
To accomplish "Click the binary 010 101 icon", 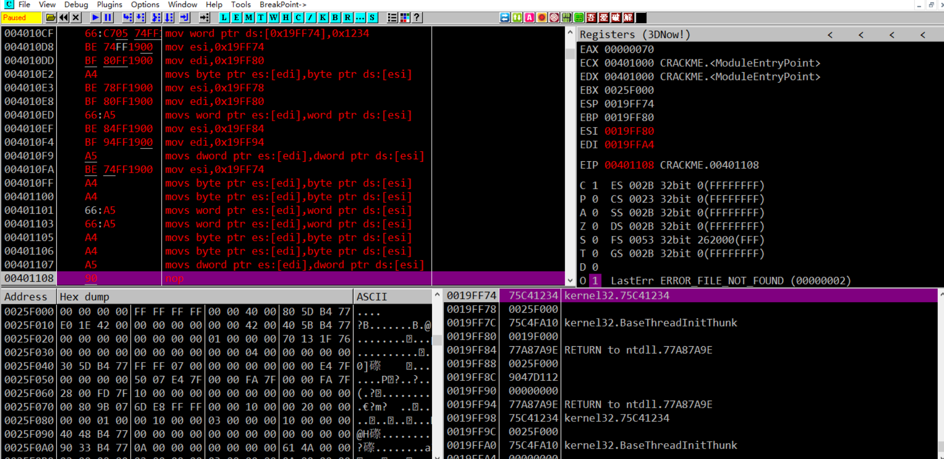I will click(x=566, y=18).
